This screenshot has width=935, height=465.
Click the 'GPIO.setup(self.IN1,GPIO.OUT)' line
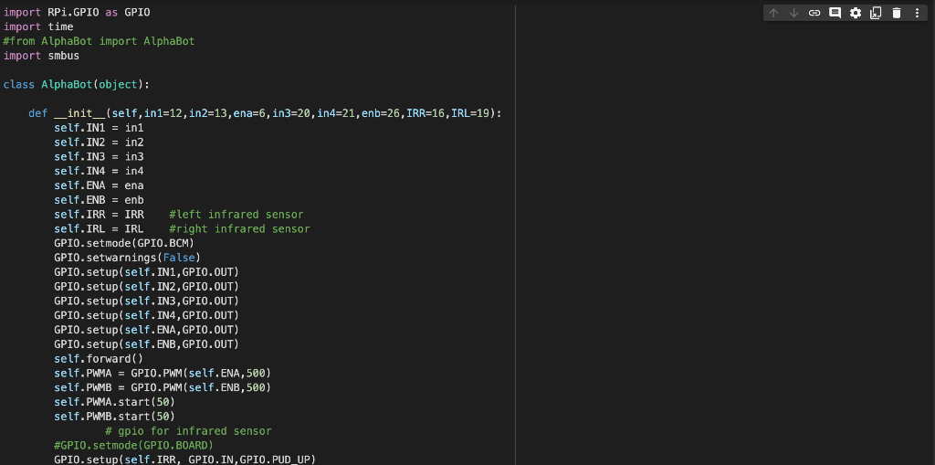(147, 272)
